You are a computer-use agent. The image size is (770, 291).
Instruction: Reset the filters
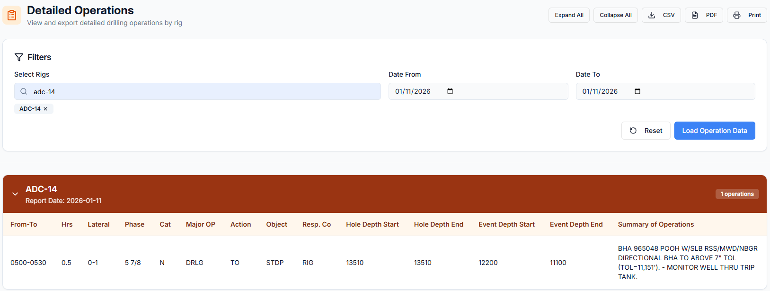click(646, 131)
